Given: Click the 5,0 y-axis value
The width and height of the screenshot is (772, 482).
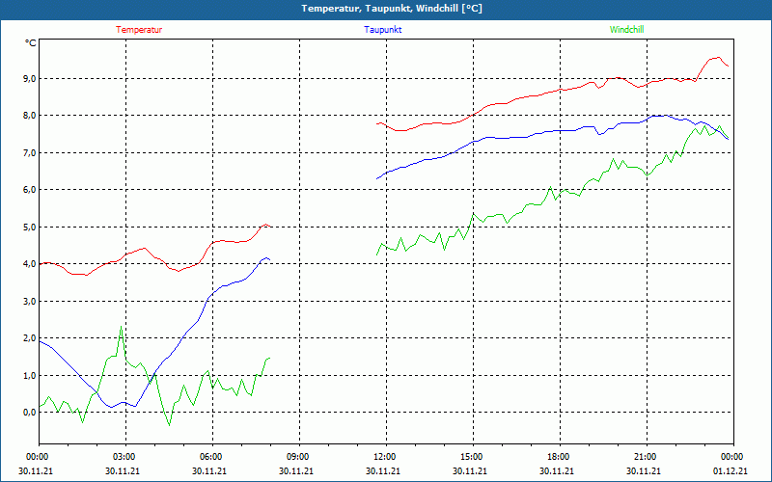Looking at the screenshot, I should (31, 228).
